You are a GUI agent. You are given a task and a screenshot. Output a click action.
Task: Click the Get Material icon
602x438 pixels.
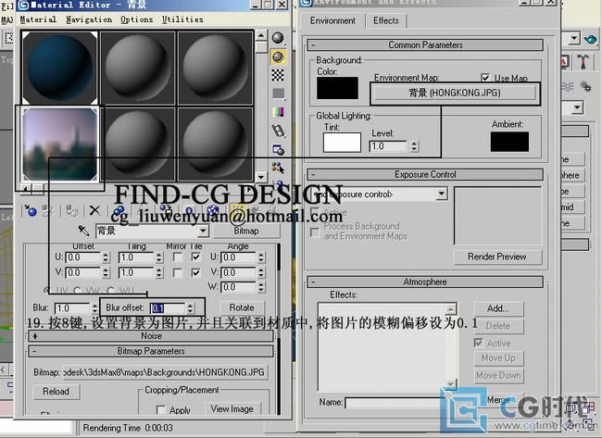point(30,210)
